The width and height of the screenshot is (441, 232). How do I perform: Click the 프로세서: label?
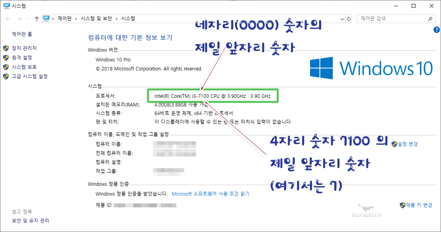tap(105, 96)
